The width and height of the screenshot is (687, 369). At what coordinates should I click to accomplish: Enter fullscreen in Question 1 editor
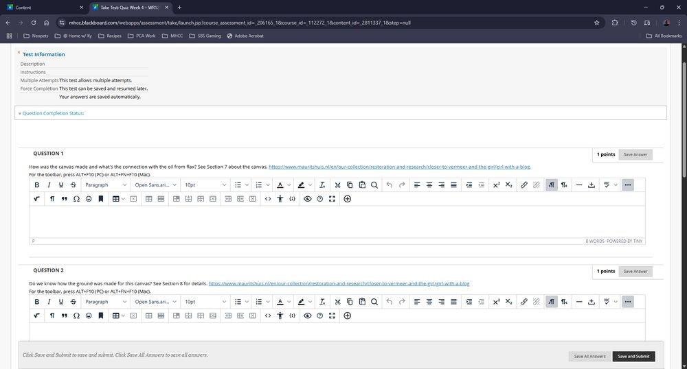[332, 199]
